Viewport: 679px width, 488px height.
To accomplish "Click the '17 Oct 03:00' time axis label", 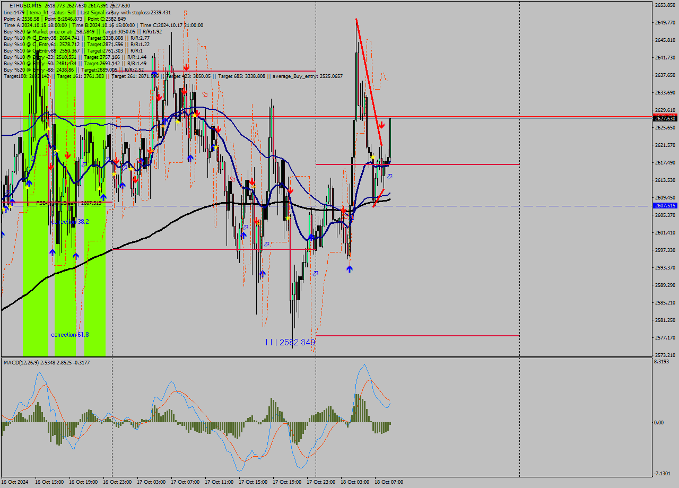I will pos(151,482).
